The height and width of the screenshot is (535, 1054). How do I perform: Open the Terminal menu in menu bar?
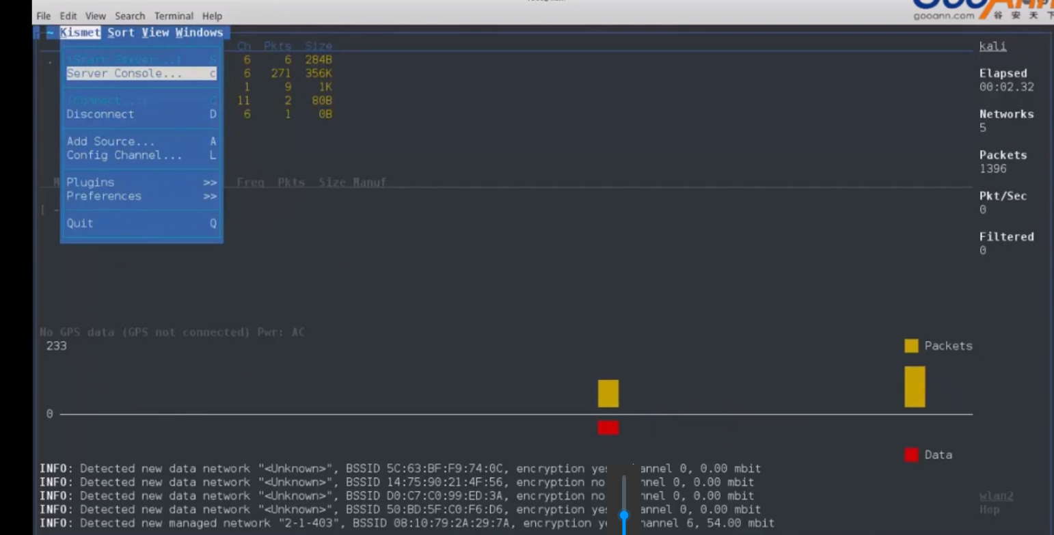[174, 16]
